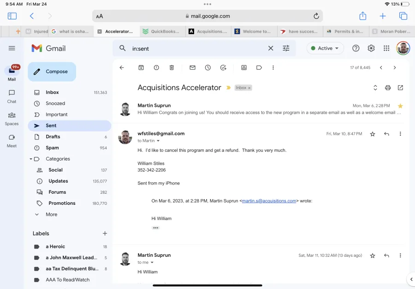This screenshot has height=289, width=415.
Task: Open the 'a Heroic' label
Action: tap(70, 247)
